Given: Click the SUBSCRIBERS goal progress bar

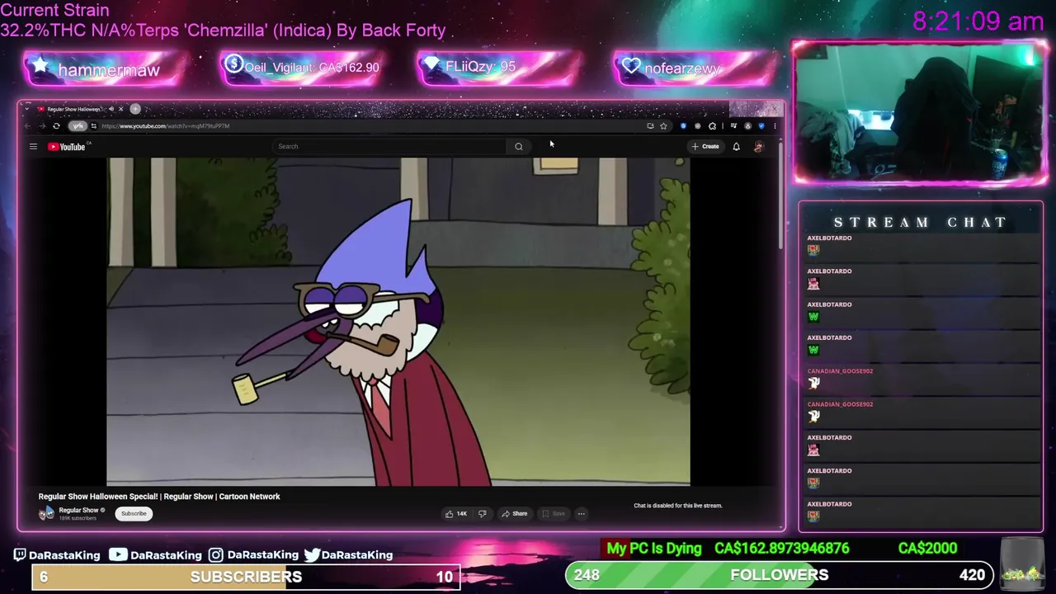Looking at the screenshot, I should point(246,577).
